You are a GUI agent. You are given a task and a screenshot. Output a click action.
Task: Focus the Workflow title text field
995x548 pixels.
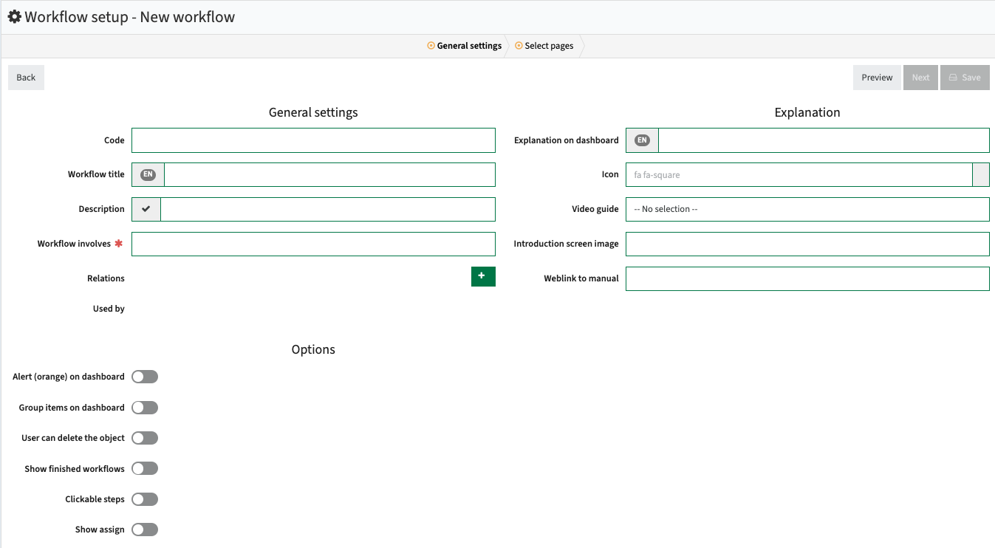[329, 174]
